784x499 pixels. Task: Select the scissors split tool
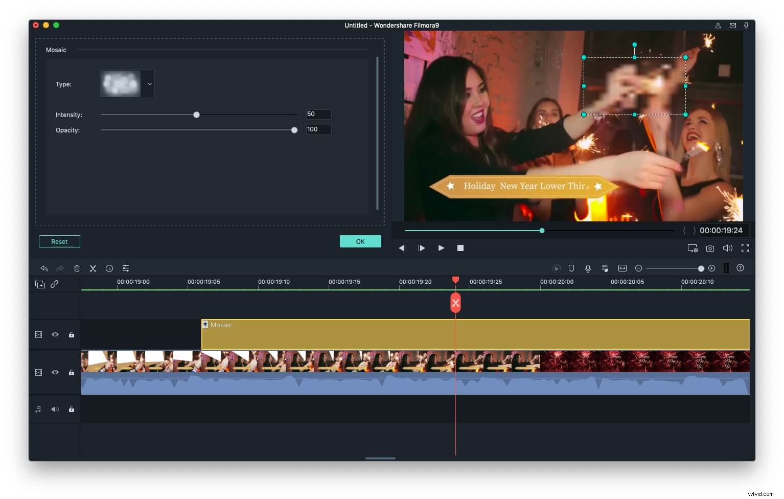(x=93, y=268)
